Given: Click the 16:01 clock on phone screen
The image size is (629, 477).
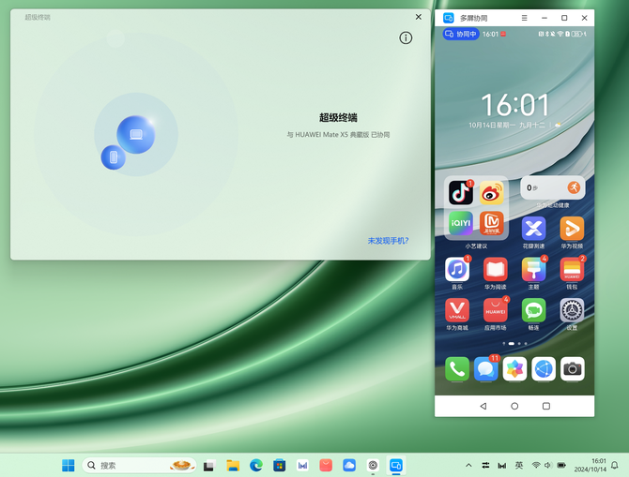Looking at the screenshot, I should coord(515,105).
